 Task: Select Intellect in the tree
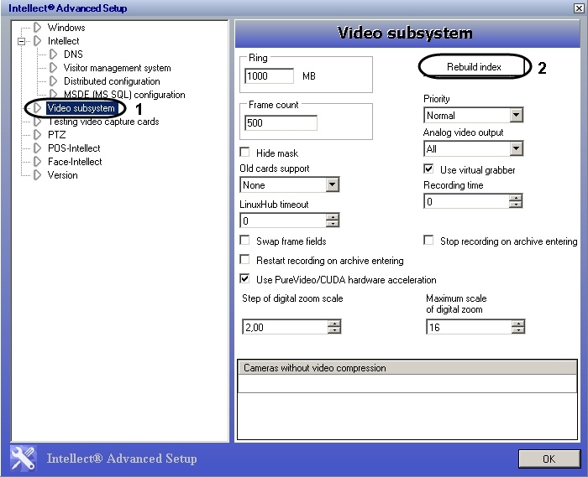coord(63,41)
